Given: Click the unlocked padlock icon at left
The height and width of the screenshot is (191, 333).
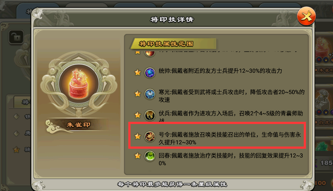Looking at the screenshot, I should click(16, 37).
